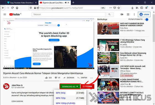
Task: Click the tracking protection shield icon
Action: tap(31, 8)
